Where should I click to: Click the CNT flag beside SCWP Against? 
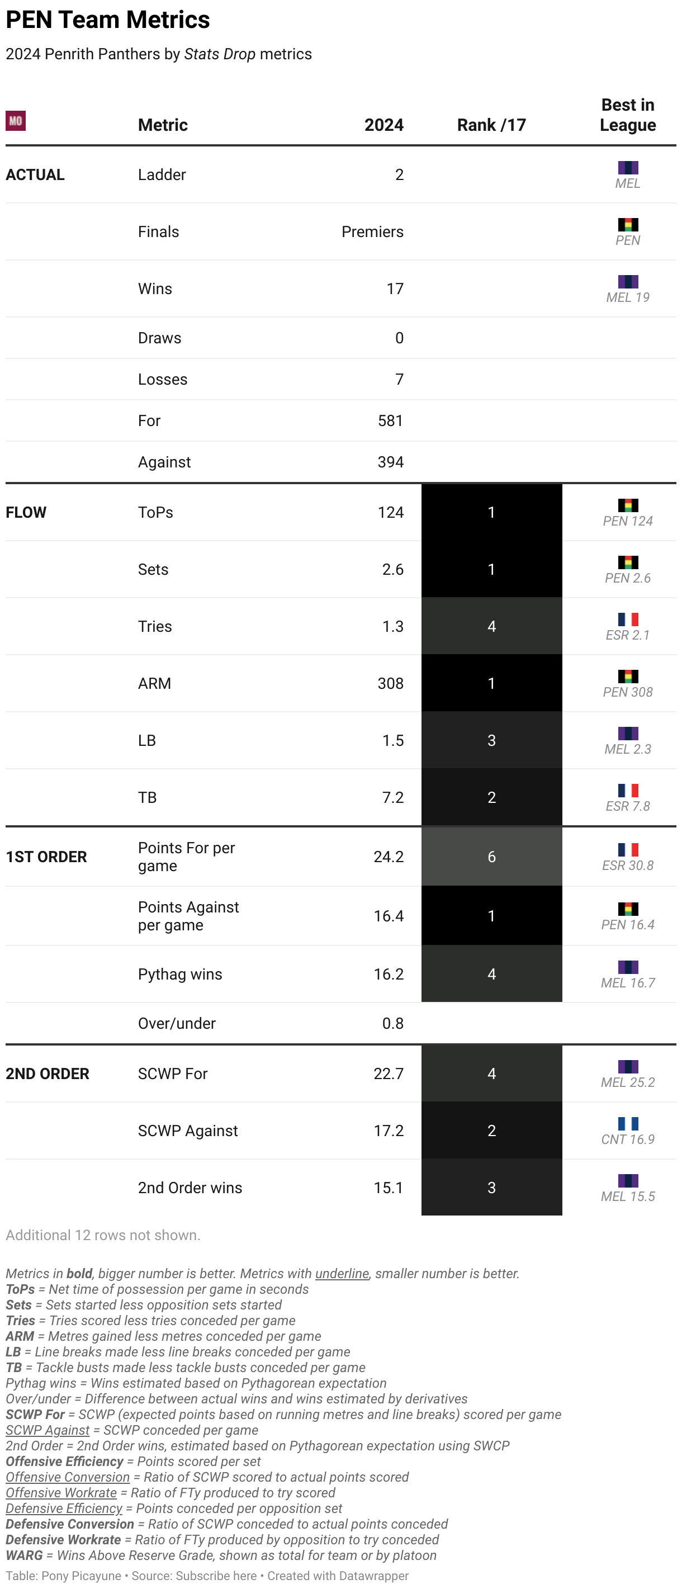coord(628,1123)
